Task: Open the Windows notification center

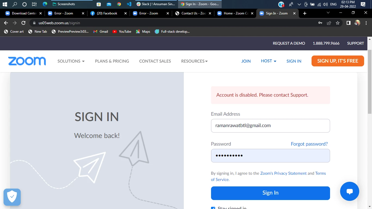Action: click(363, 4)
